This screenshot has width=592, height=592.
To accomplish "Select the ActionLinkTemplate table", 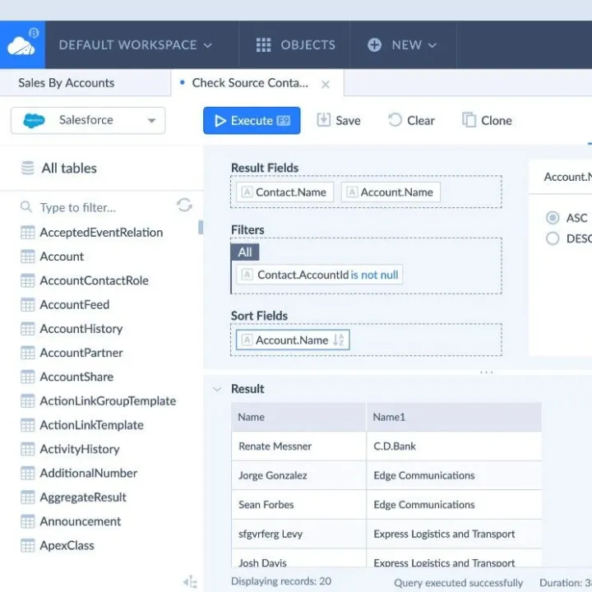I will pos(91,425).
